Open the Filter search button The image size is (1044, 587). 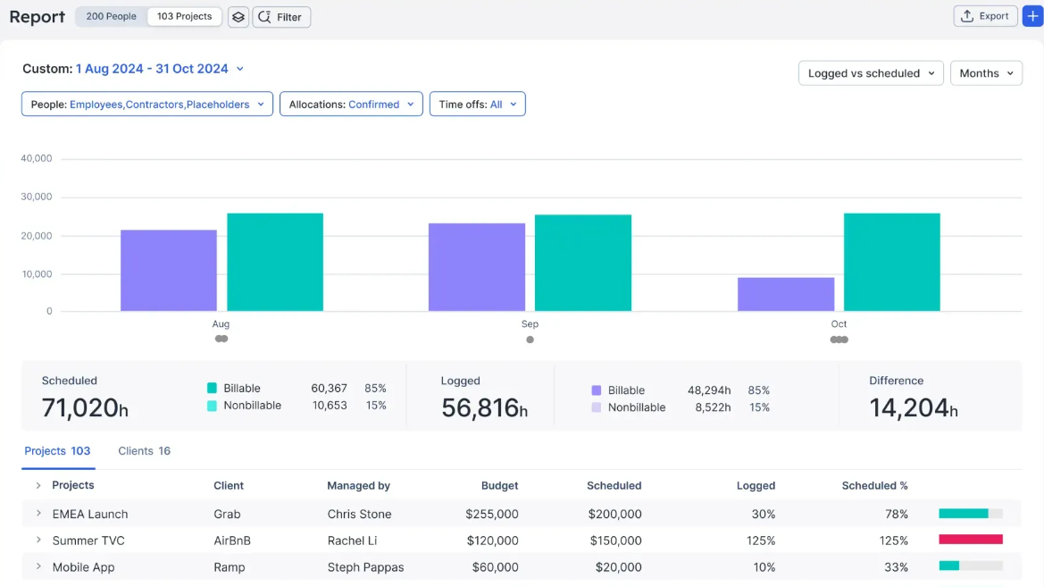[x=281, y=17]
